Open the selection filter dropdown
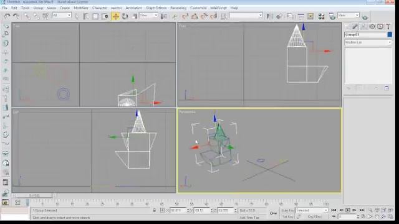The image size is (399, 224). [62, 16]
